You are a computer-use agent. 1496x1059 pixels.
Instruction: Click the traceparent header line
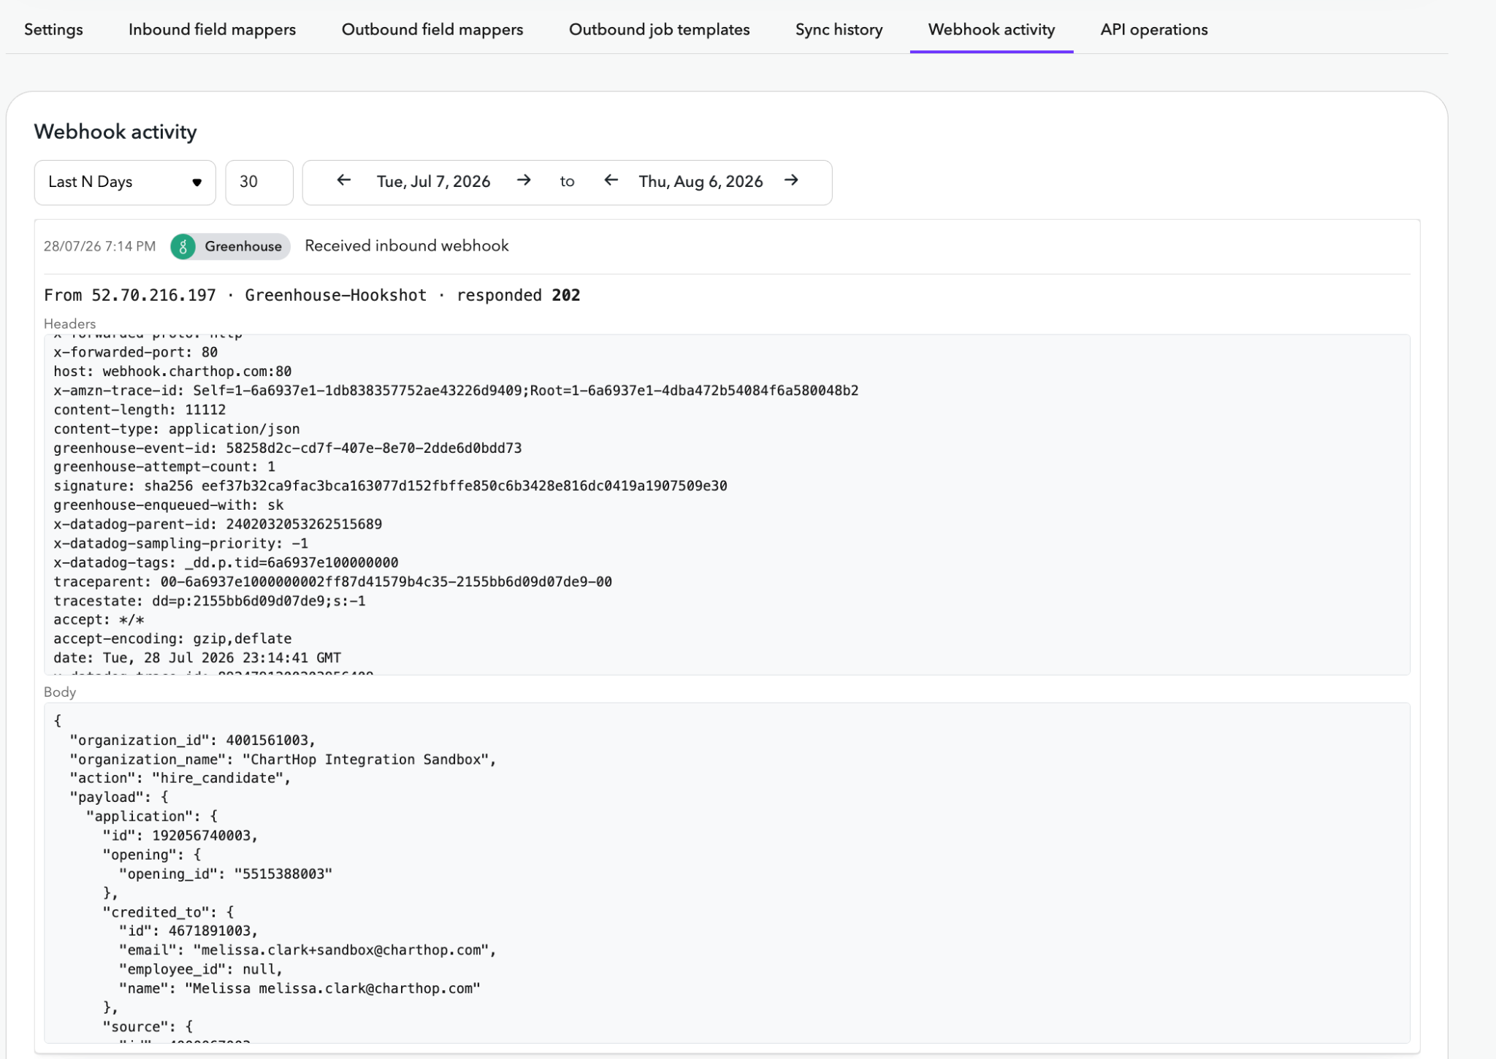pos(332,581)
